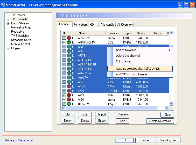Uncheck the AXN channel from arena
Viewport: 196px width, 145px height.
[x=64, y=99]
